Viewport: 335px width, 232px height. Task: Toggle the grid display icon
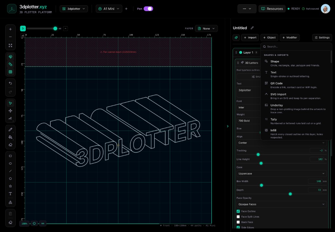(x=10, y=72)
